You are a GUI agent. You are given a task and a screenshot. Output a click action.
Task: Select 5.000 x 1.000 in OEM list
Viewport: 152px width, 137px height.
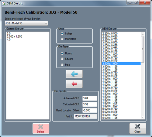121,115
